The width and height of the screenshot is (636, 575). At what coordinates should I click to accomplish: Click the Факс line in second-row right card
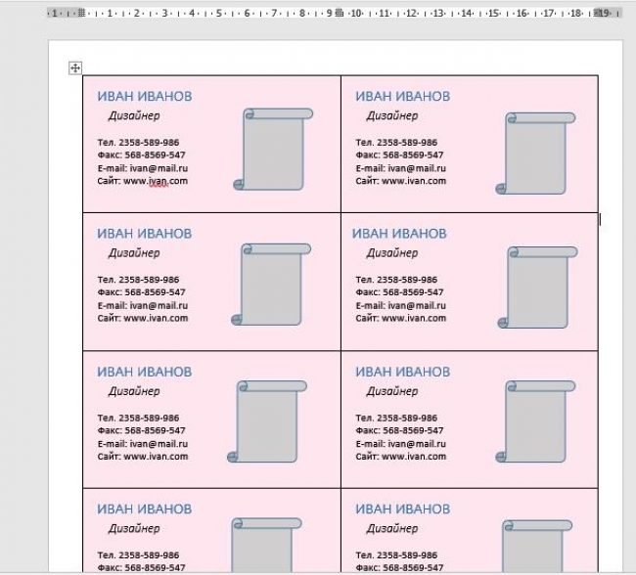(399, 292)
